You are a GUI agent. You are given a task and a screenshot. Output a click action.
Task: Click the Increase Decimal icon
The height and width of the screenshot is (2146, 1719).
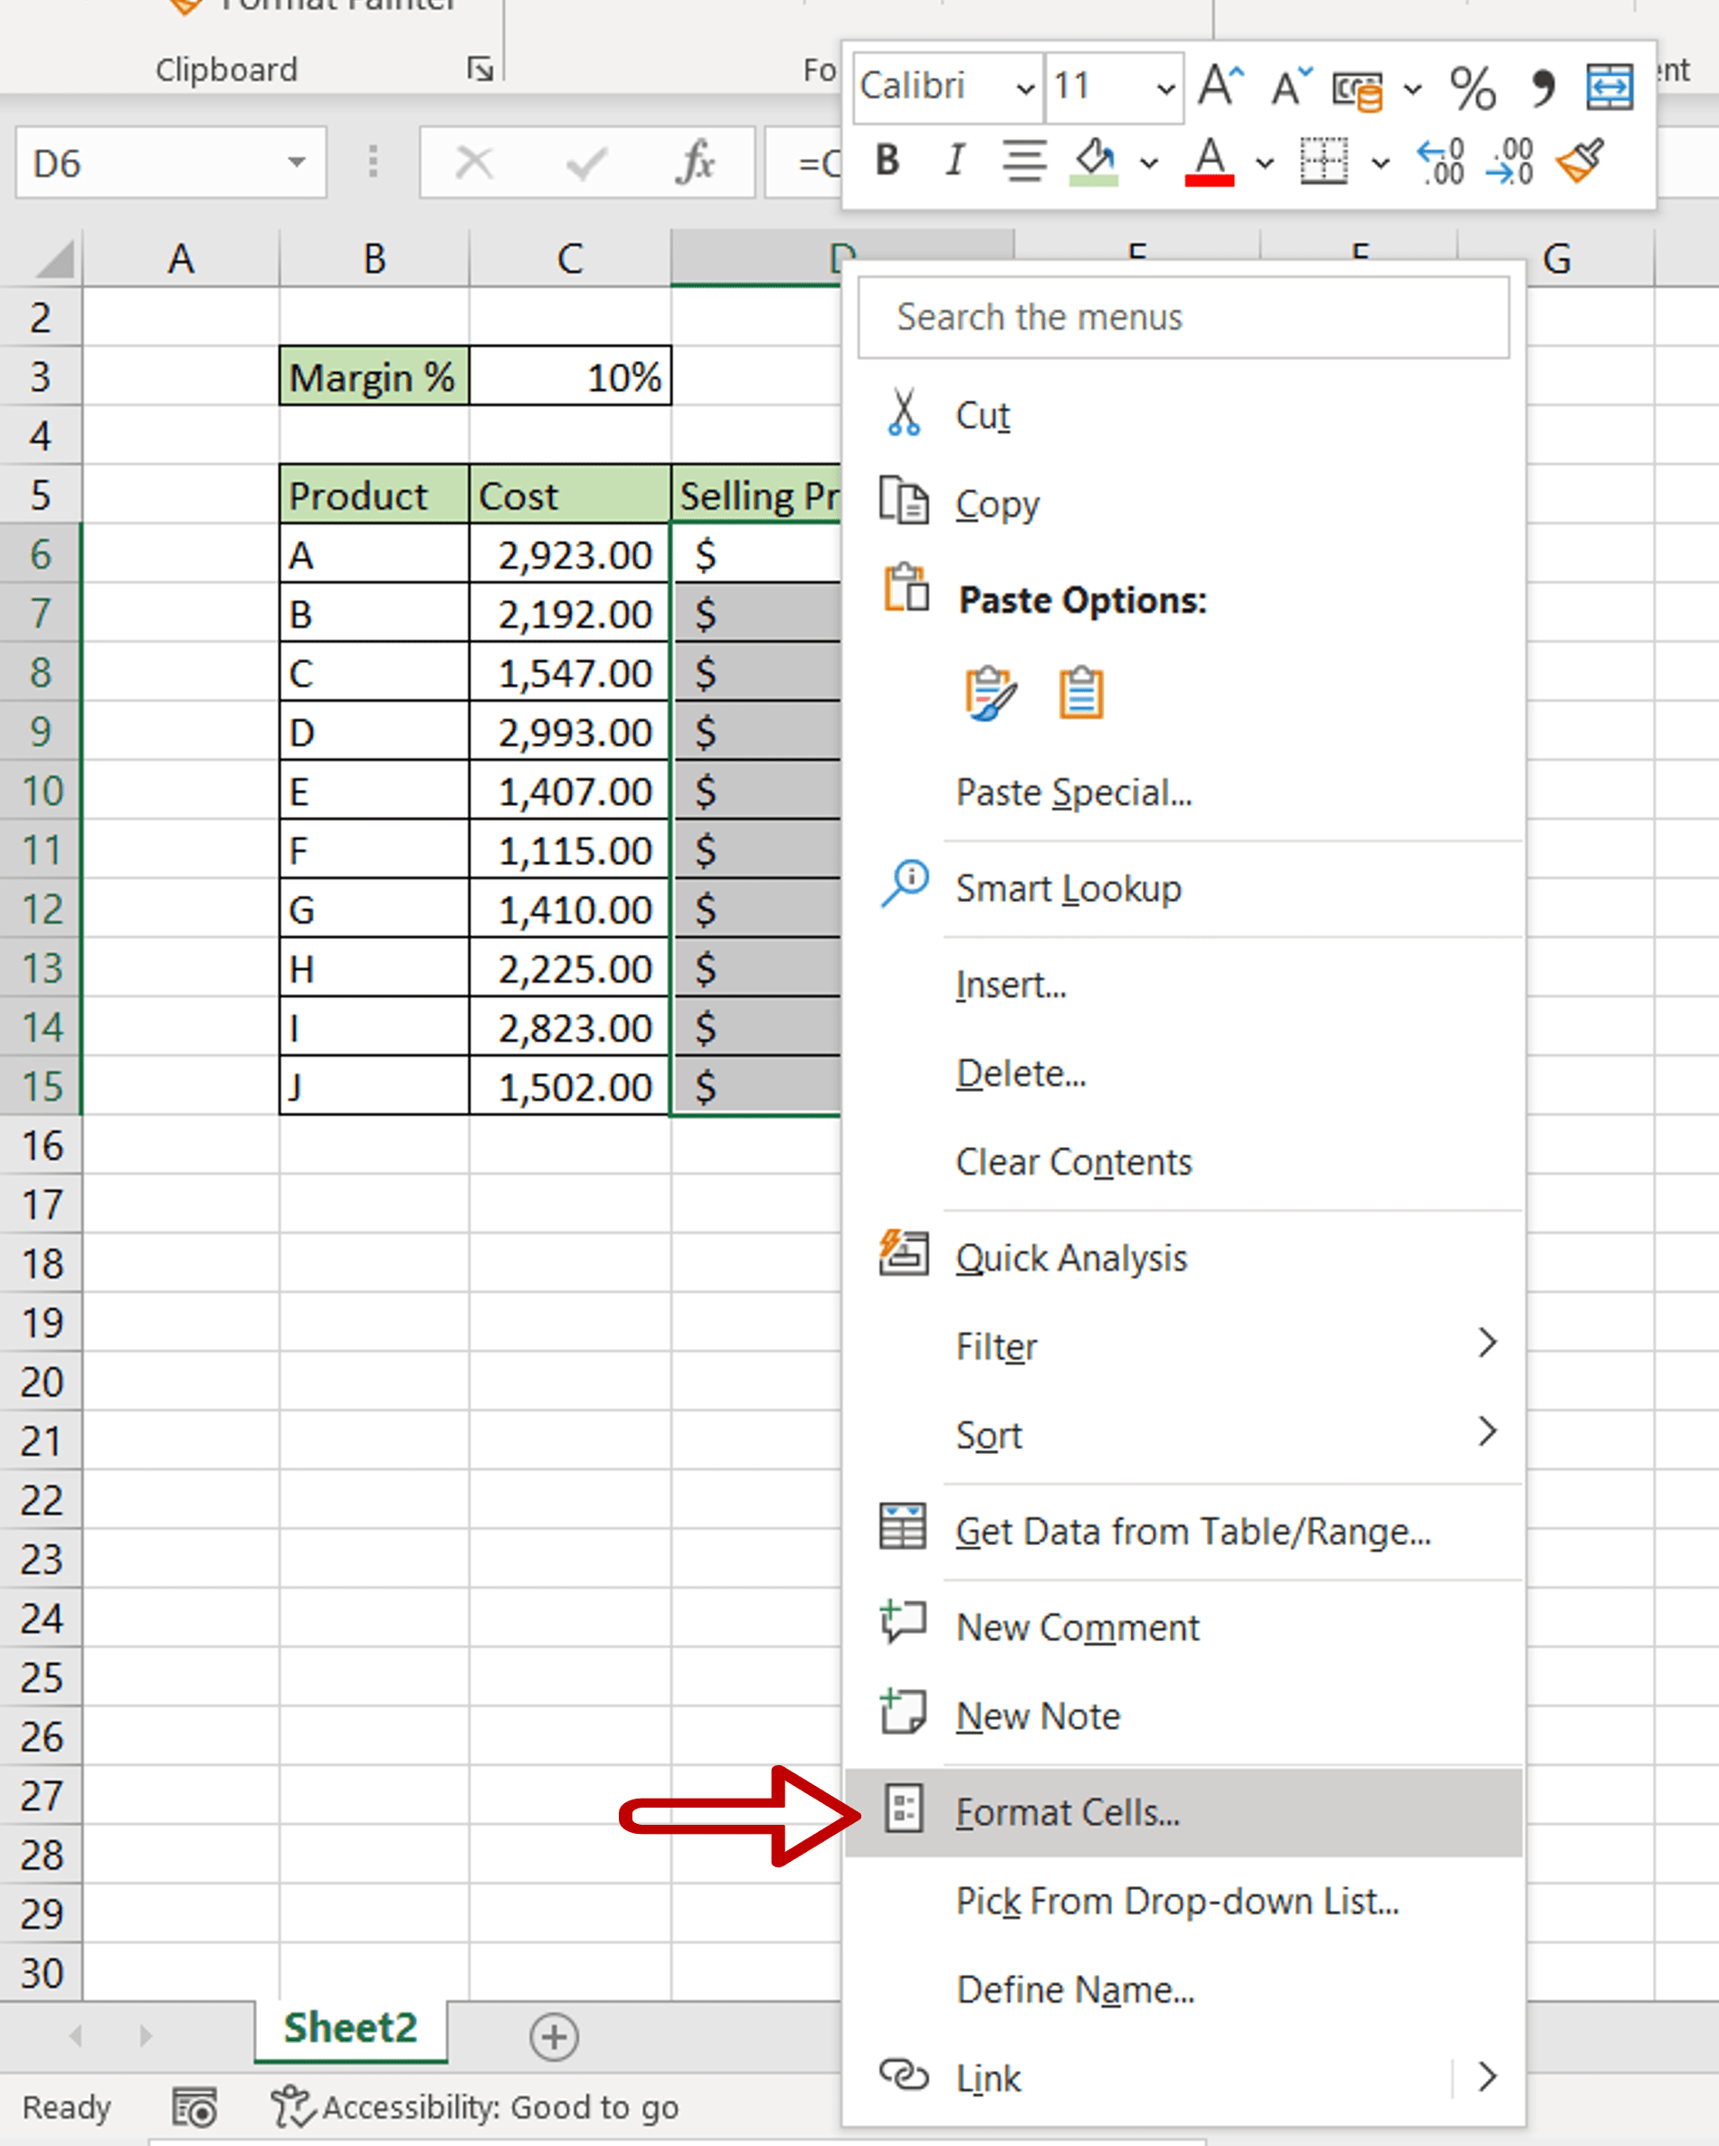(1439, 162)
